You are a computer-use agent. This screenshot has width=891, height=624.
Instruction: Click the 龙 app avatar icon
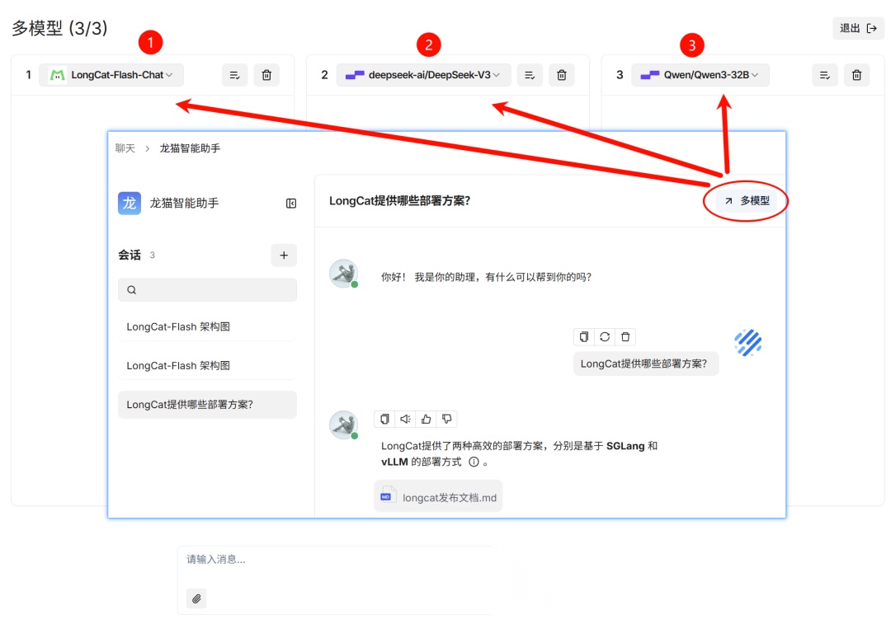(130, 204)
